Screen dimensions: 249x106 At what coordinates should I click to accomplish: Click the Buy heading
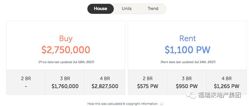coord(66,38)
